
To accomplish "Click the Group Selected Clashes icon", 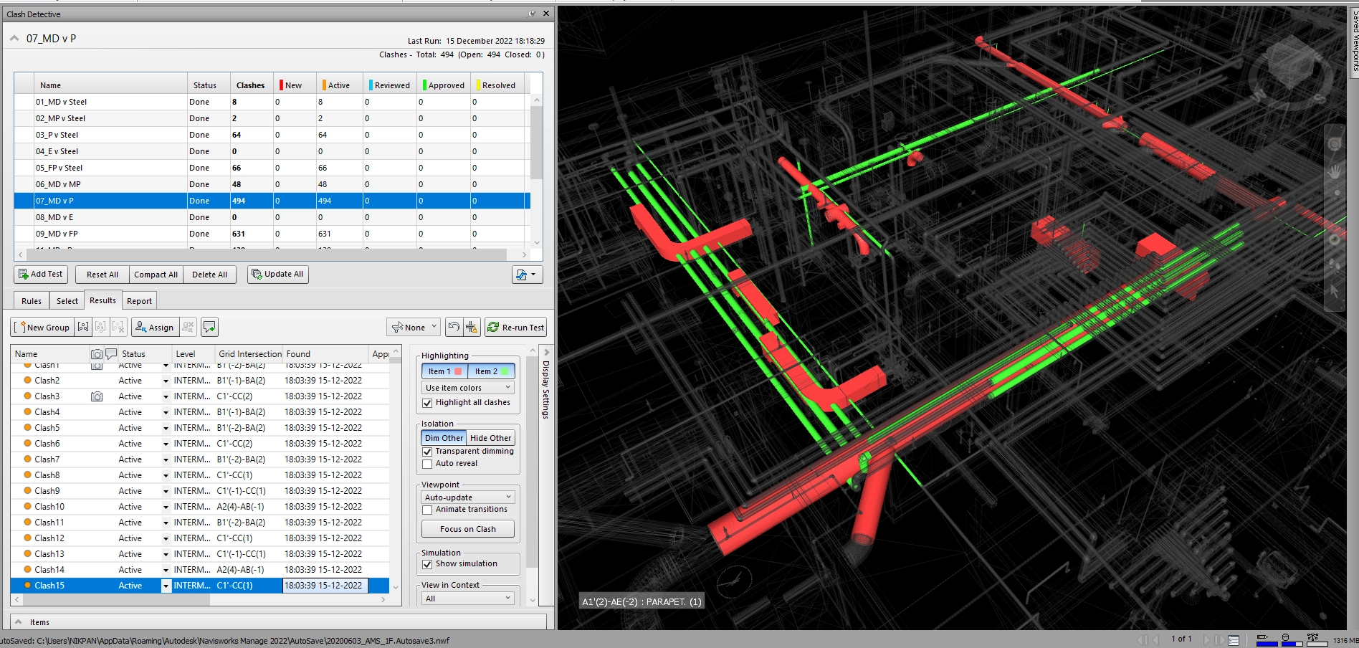I will (83, 327).
